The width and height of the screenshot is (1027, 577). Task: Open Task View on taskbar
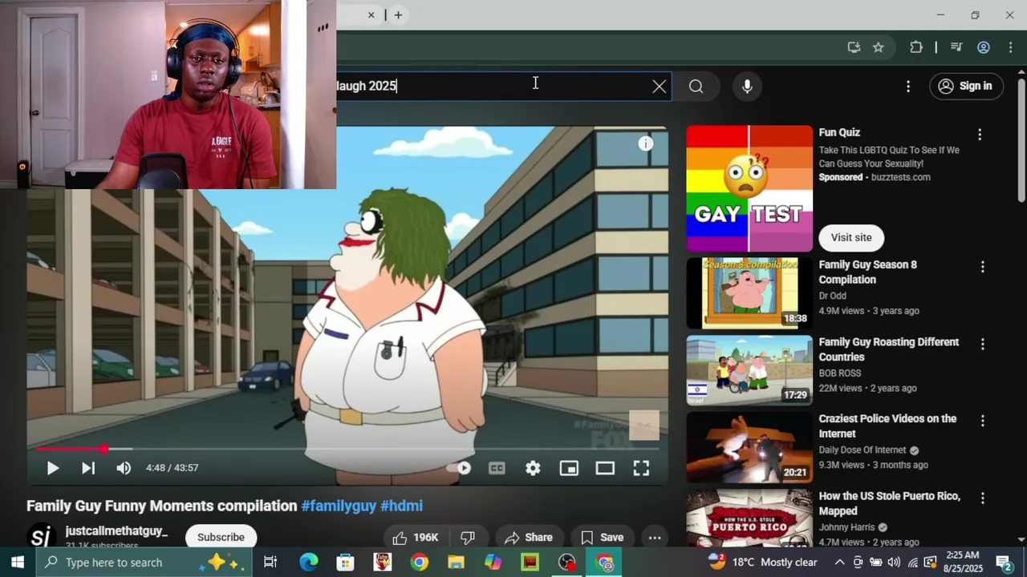point(270,563)
